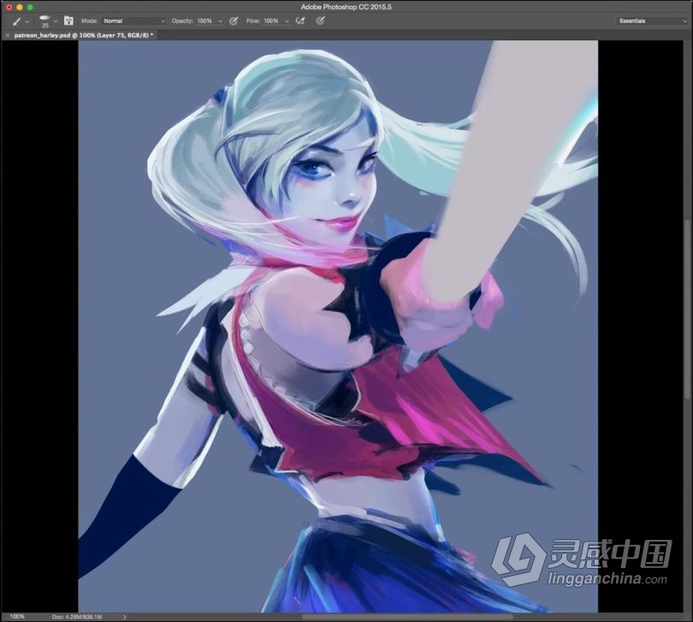The width and height of the screenshot is (693, 622).
Task: Open the blending Mode dropdown set to Normal
Action: point(134,21)
